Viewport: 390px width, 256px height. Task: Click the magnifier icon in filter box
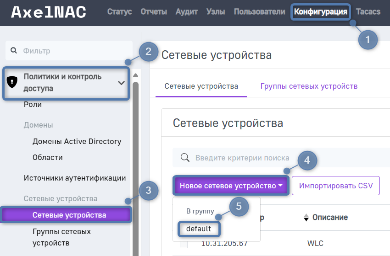click(13, 51)
